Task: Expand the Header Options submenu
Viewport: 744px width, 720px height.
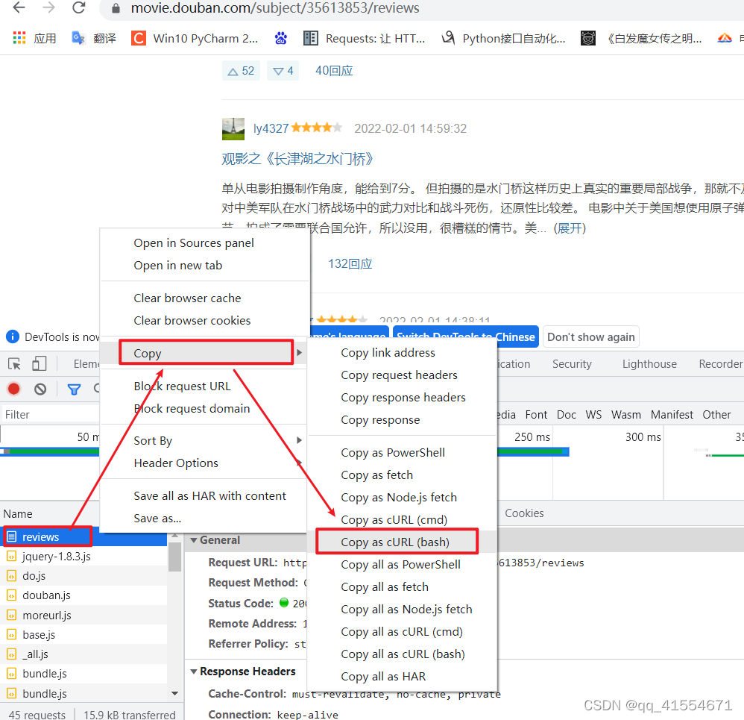Action: tap(205, 463)
